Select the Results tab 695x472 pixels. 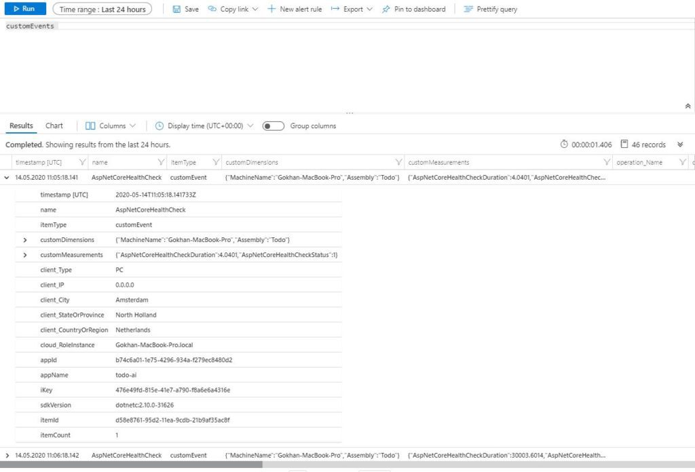pyautogui.click(x=21, y=125)
